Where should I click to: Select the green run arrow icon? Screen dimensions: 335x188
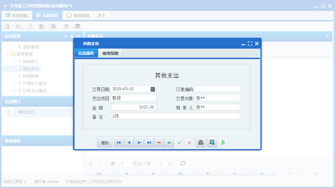click(x=223, y=142)
